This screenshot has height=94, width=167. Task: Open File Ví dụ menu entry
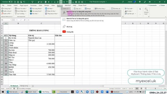click(91, 27)
